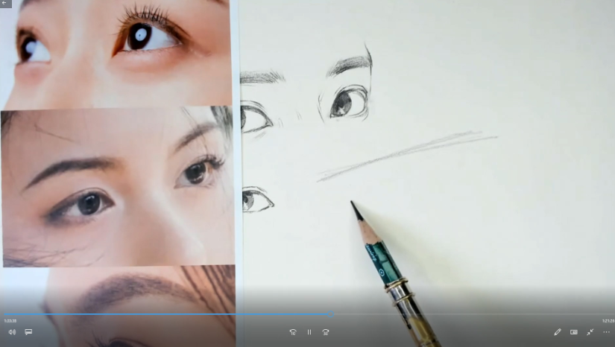The height and width of the screenshot is (347, 615).
Task: Open the three-dots more options menu
Action: pyautogui.click(x=606, y=332)
